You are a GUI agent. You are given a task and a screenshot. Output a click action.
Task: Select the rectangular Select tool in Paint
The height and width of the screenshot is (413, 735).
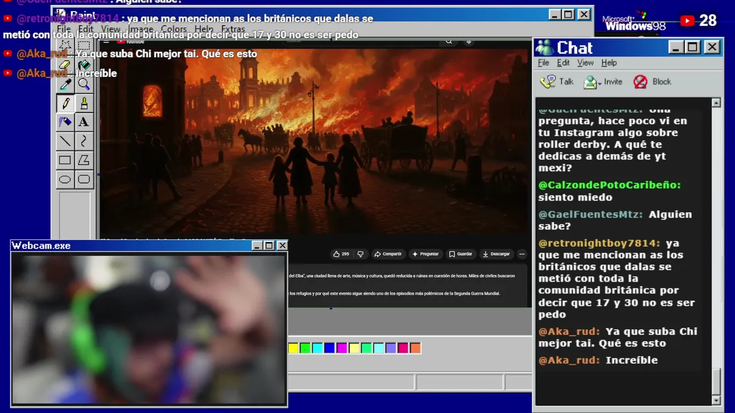pos(84,46)
